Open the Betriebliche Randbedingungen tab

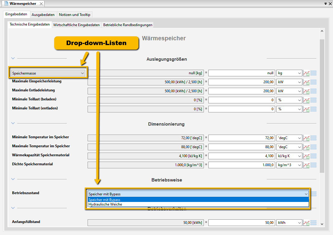[128, 25]
